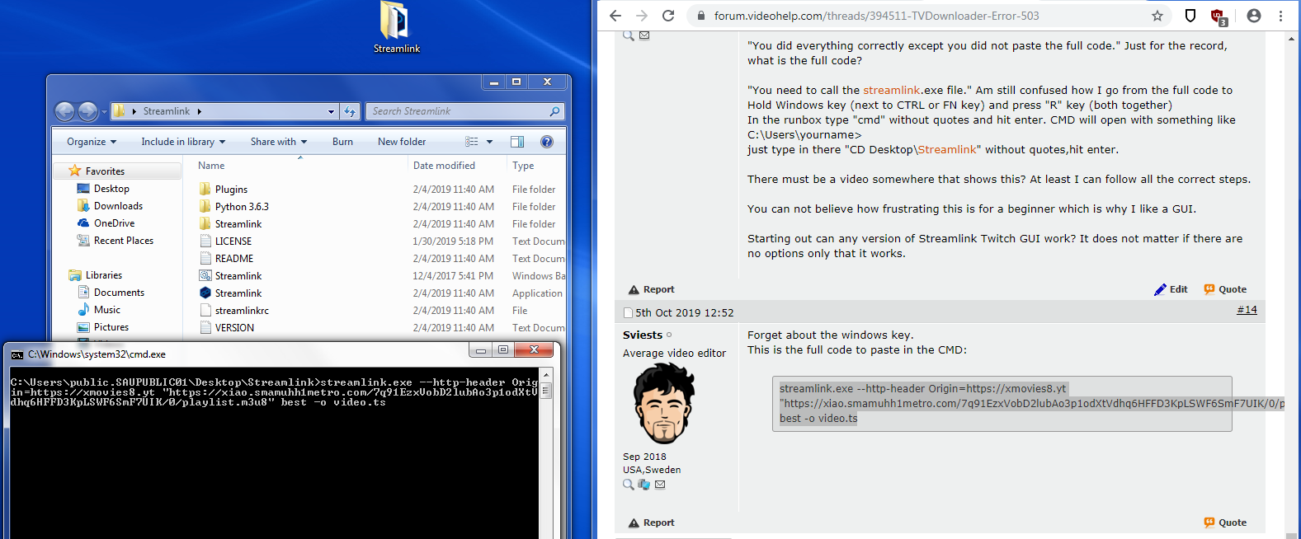The width and height of the screenshot is (1301, 539).
Task: Send Sviests a message via envelope under USA,Sweden
Action: pos(660,485)
